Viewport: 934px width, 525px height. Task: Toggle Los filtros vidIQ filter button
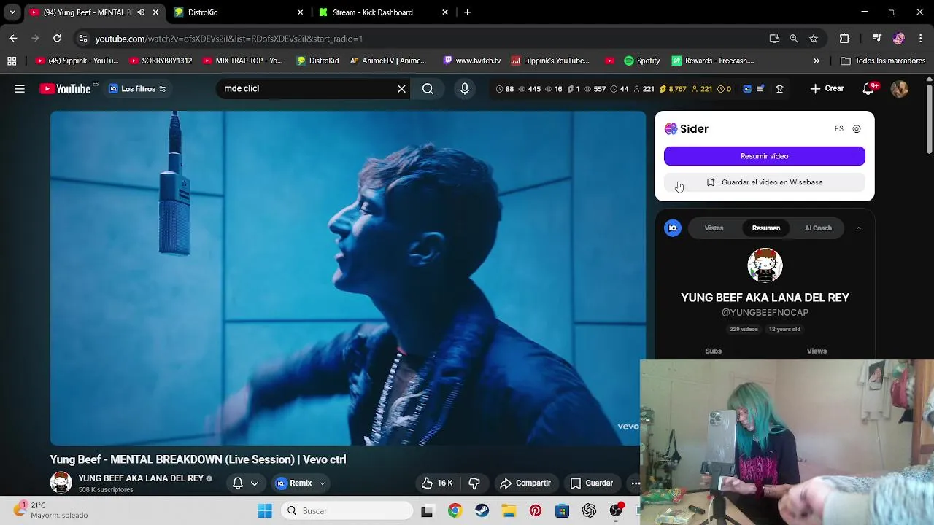click(137, 89)
